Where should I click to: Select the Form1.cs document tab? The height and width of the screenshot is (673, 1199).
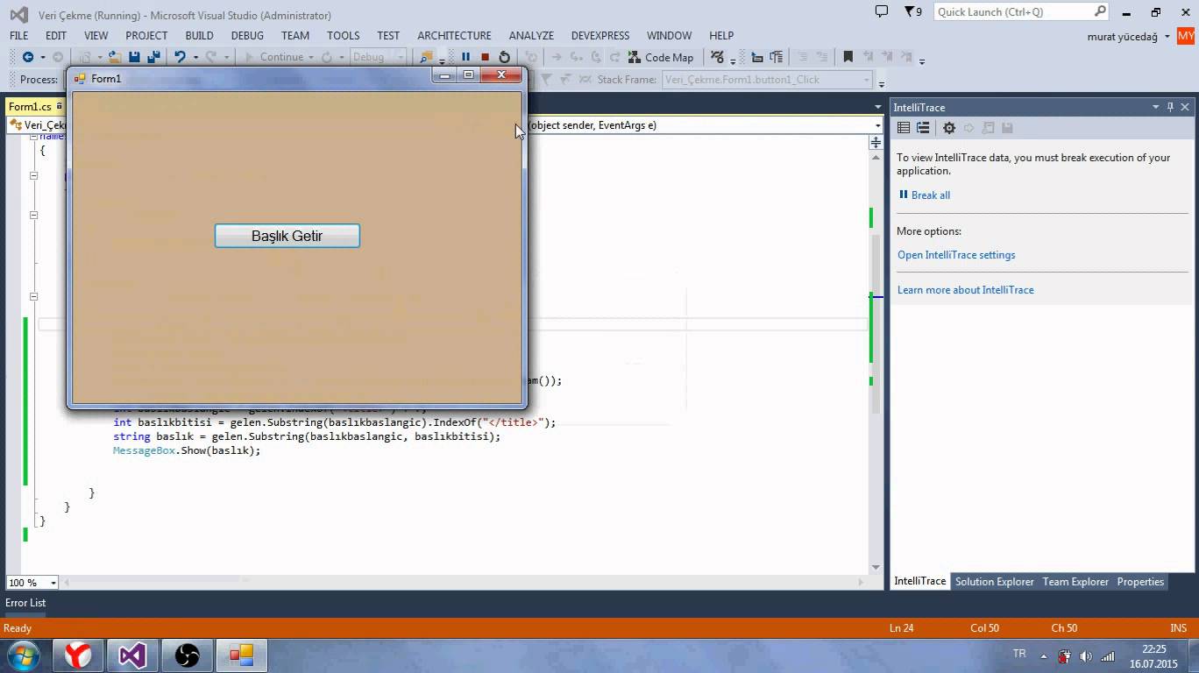tap(35, 107)
